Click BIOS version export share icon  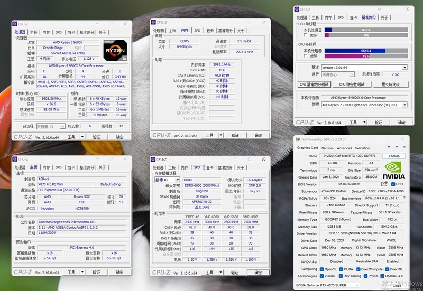click(x=384, y=184)
